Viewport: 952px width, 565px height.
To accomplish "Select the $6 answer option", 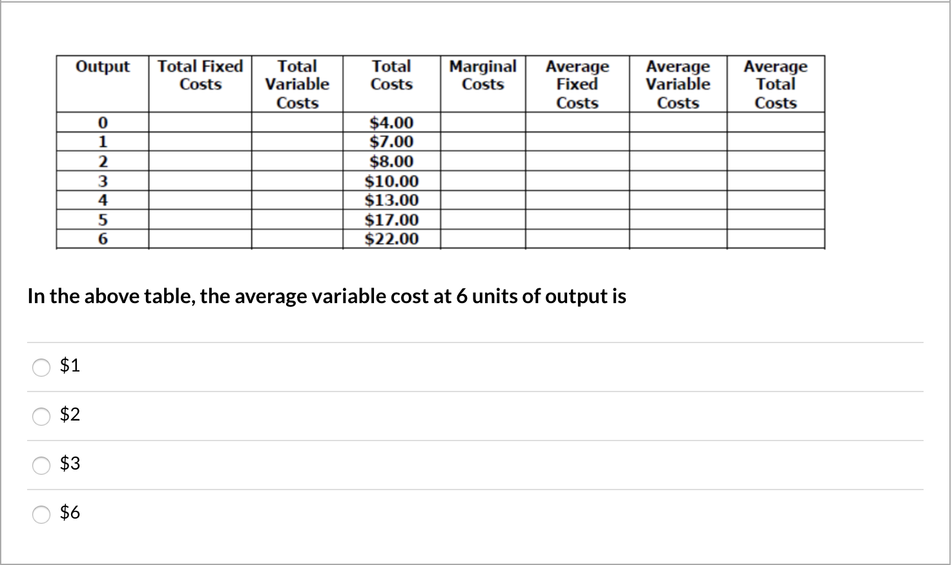I will 41,514.
